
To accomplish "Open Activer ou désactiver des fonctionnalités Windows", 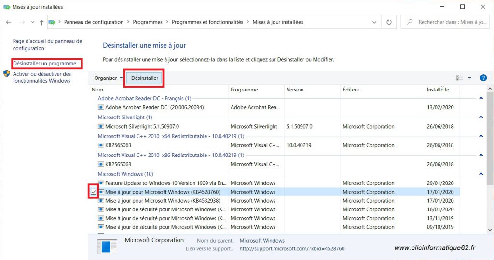I will pos(41,78).
